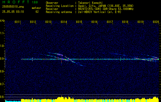
Task: Click the 0320 time axis marker
Action: [156, 22]
